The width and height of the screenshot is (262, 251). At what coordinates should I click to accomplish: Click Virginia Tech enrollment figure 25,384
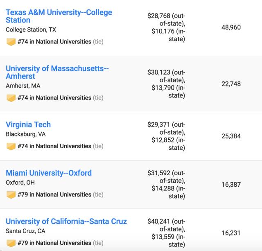231,136
